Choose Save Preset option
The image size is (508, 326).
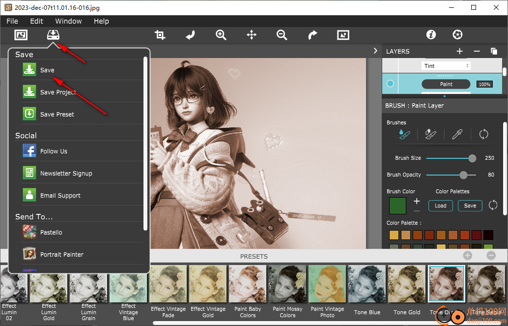82,114
